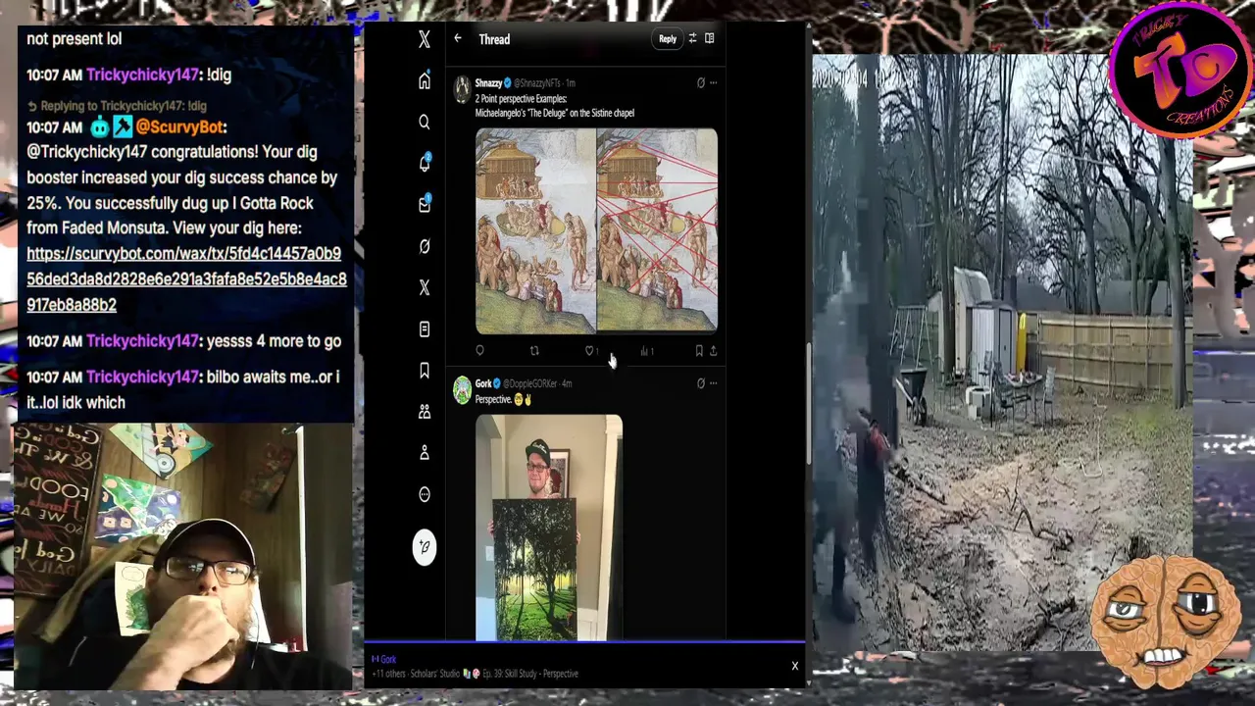Open the scurvybot.com dig link in chat

pyautogui.click(x=186, y=278)
